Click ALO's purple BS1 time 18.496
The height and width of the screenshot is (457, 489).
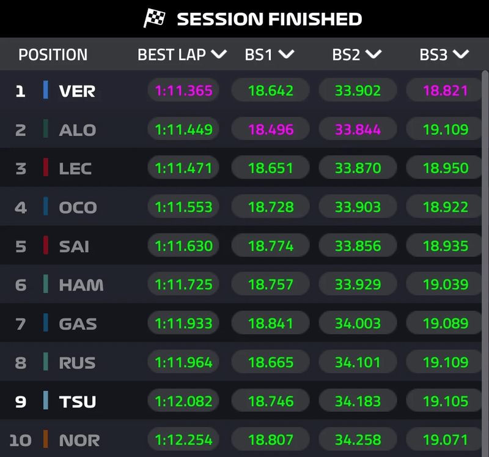[x=271, y=130]
